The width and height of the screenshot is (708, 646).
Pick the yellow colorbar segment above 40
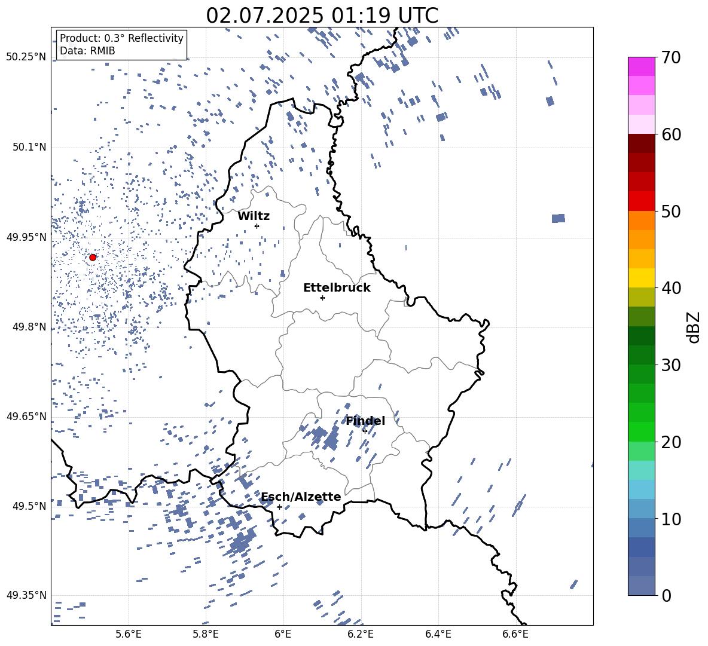(x=642, y=278)
